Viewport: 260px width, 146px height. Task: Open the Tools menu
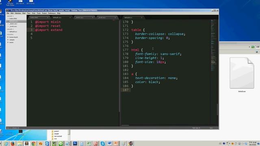coord(39,13)
